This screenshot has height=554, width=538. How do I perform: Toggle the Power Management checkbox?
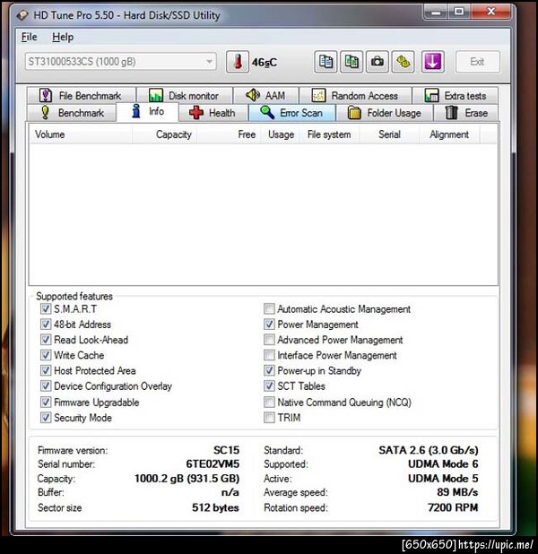pos(269,325)
